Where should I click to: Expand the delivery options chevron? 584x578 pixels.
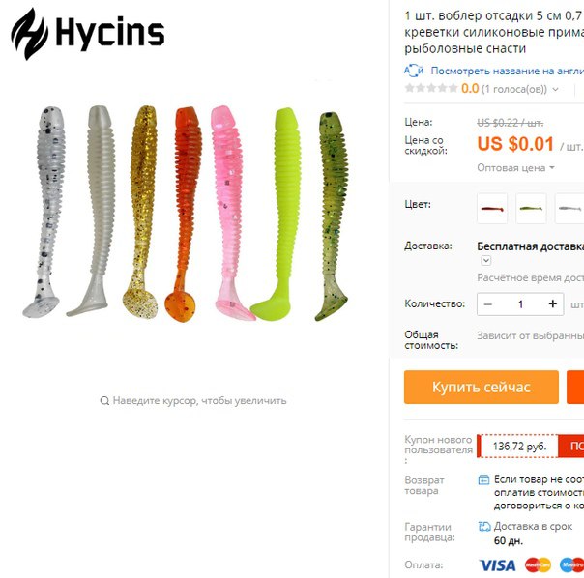486,260
